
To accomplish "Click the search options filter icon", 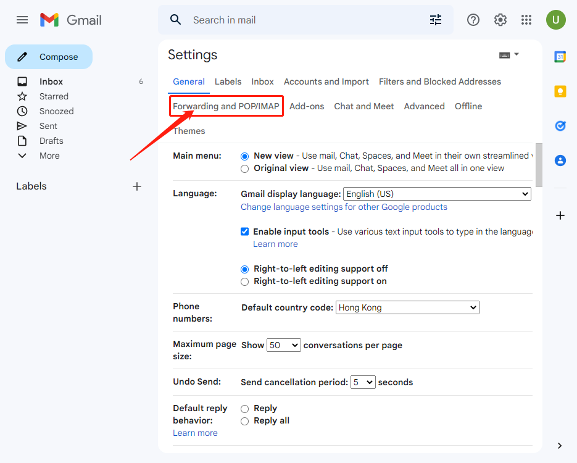I will pyautogui.click(x=436, y=20).
